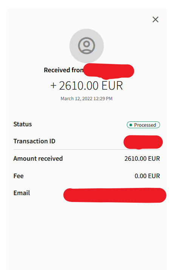Close the transaction details panel
177x270 pixels.
[x=155, y=19]
